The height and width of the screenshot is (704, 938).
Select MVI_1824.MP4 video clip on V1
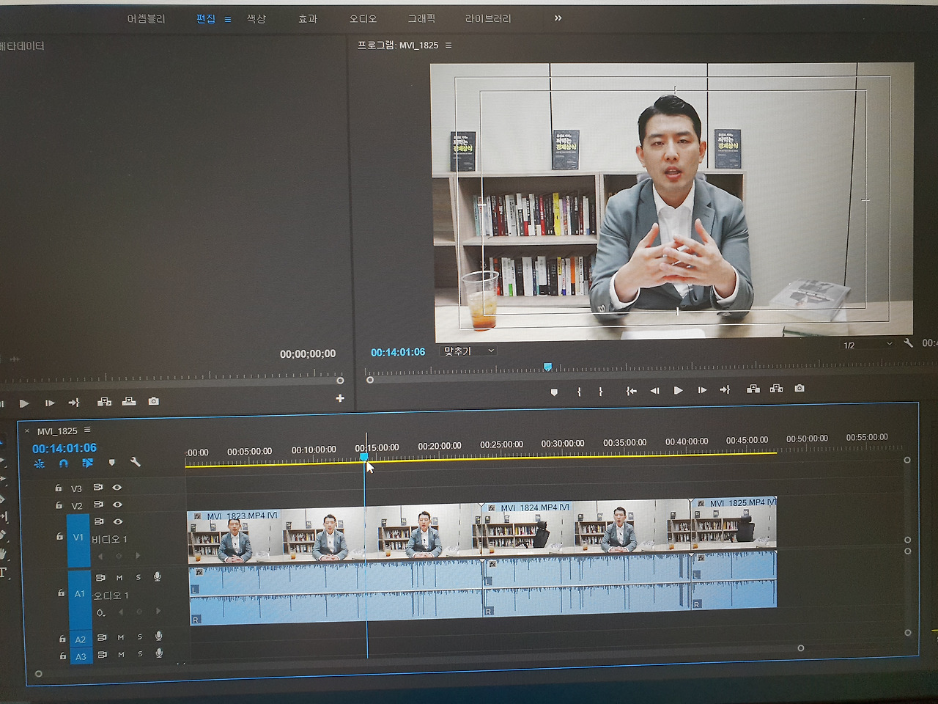tap(586, 529)
